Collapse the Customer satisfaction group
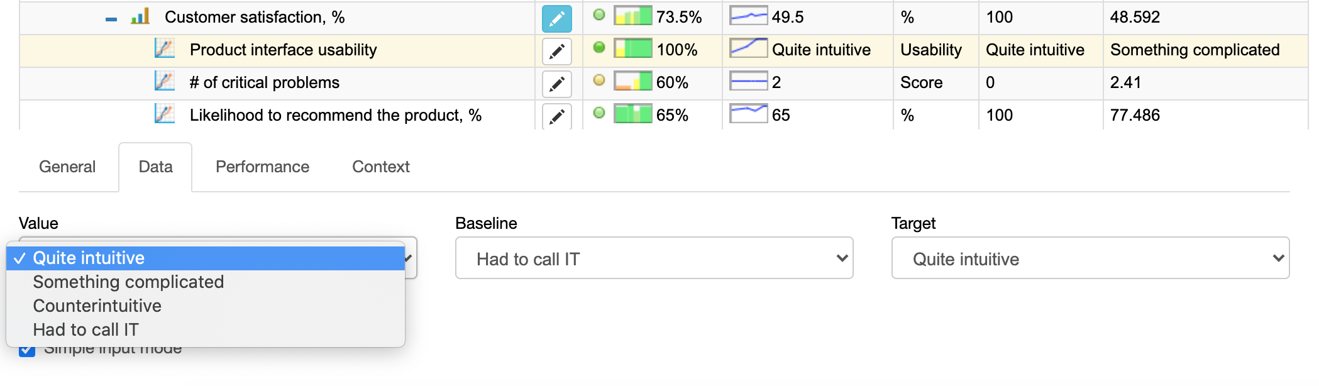The width and height of the screenshot is (1319, 386). pyautogui.click(x=112, y=18)
